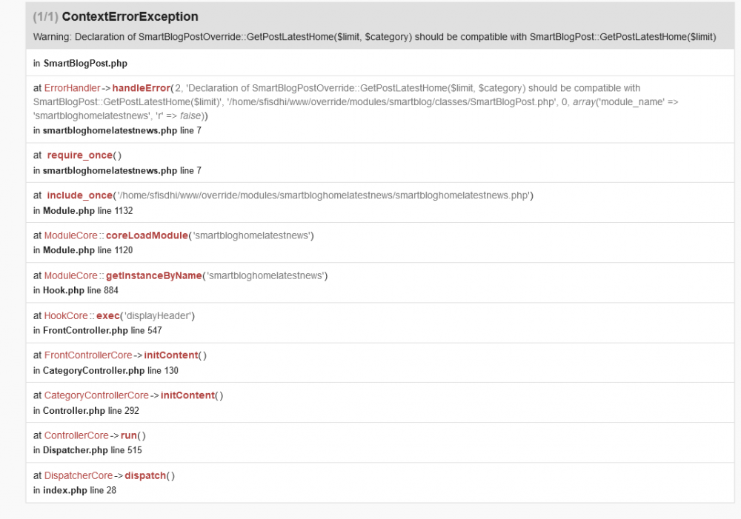Click the coreLoadModule method name
The height and width of the screenshot is (519, 741).
(147, 235)
